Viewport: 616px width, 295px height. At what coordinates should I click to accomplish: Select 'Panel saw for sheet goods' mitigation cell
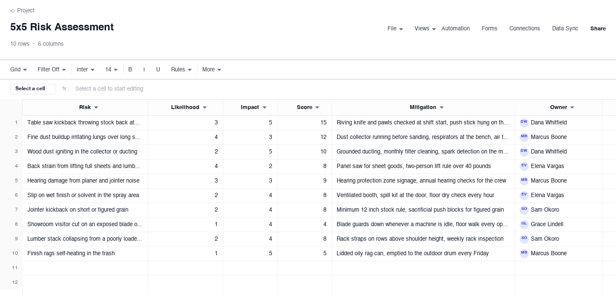[x=423, y=166]
